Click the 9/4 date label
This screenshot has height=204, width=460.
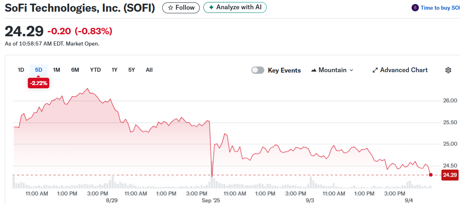(x=409, y=200)
